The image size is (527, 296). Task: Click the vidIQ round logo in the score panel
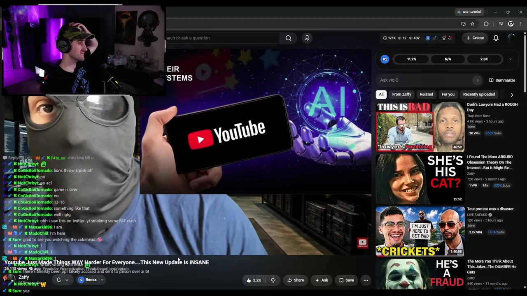pos(385,59)
